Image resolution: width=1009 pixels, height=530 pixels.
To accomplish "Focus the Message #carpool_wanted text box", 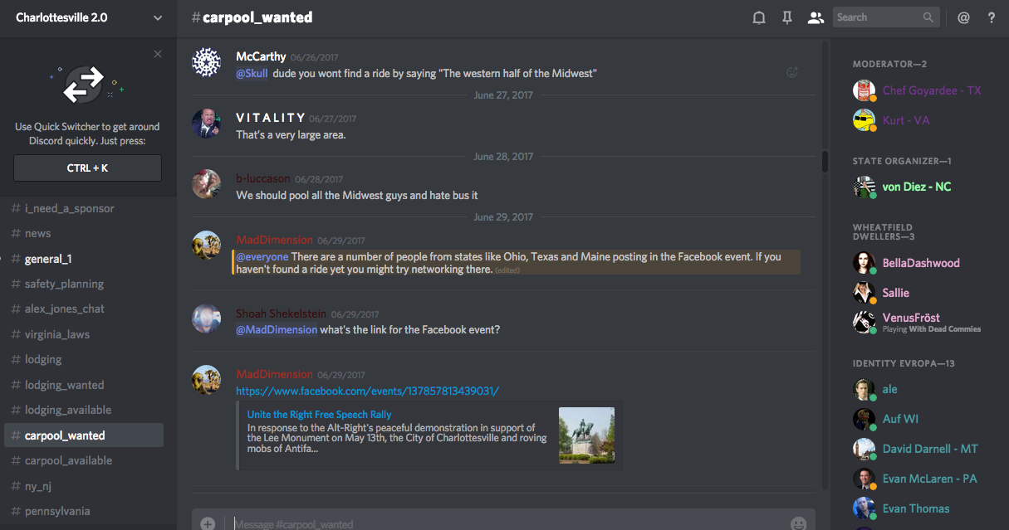I will [507, 523].
